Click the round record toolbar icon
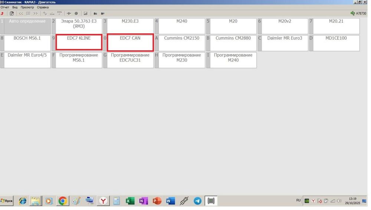The image size is (371, 210). 76,13
